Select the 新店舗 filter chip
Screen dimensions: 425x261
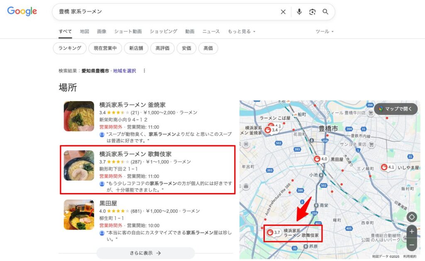(x=136, y=48)
